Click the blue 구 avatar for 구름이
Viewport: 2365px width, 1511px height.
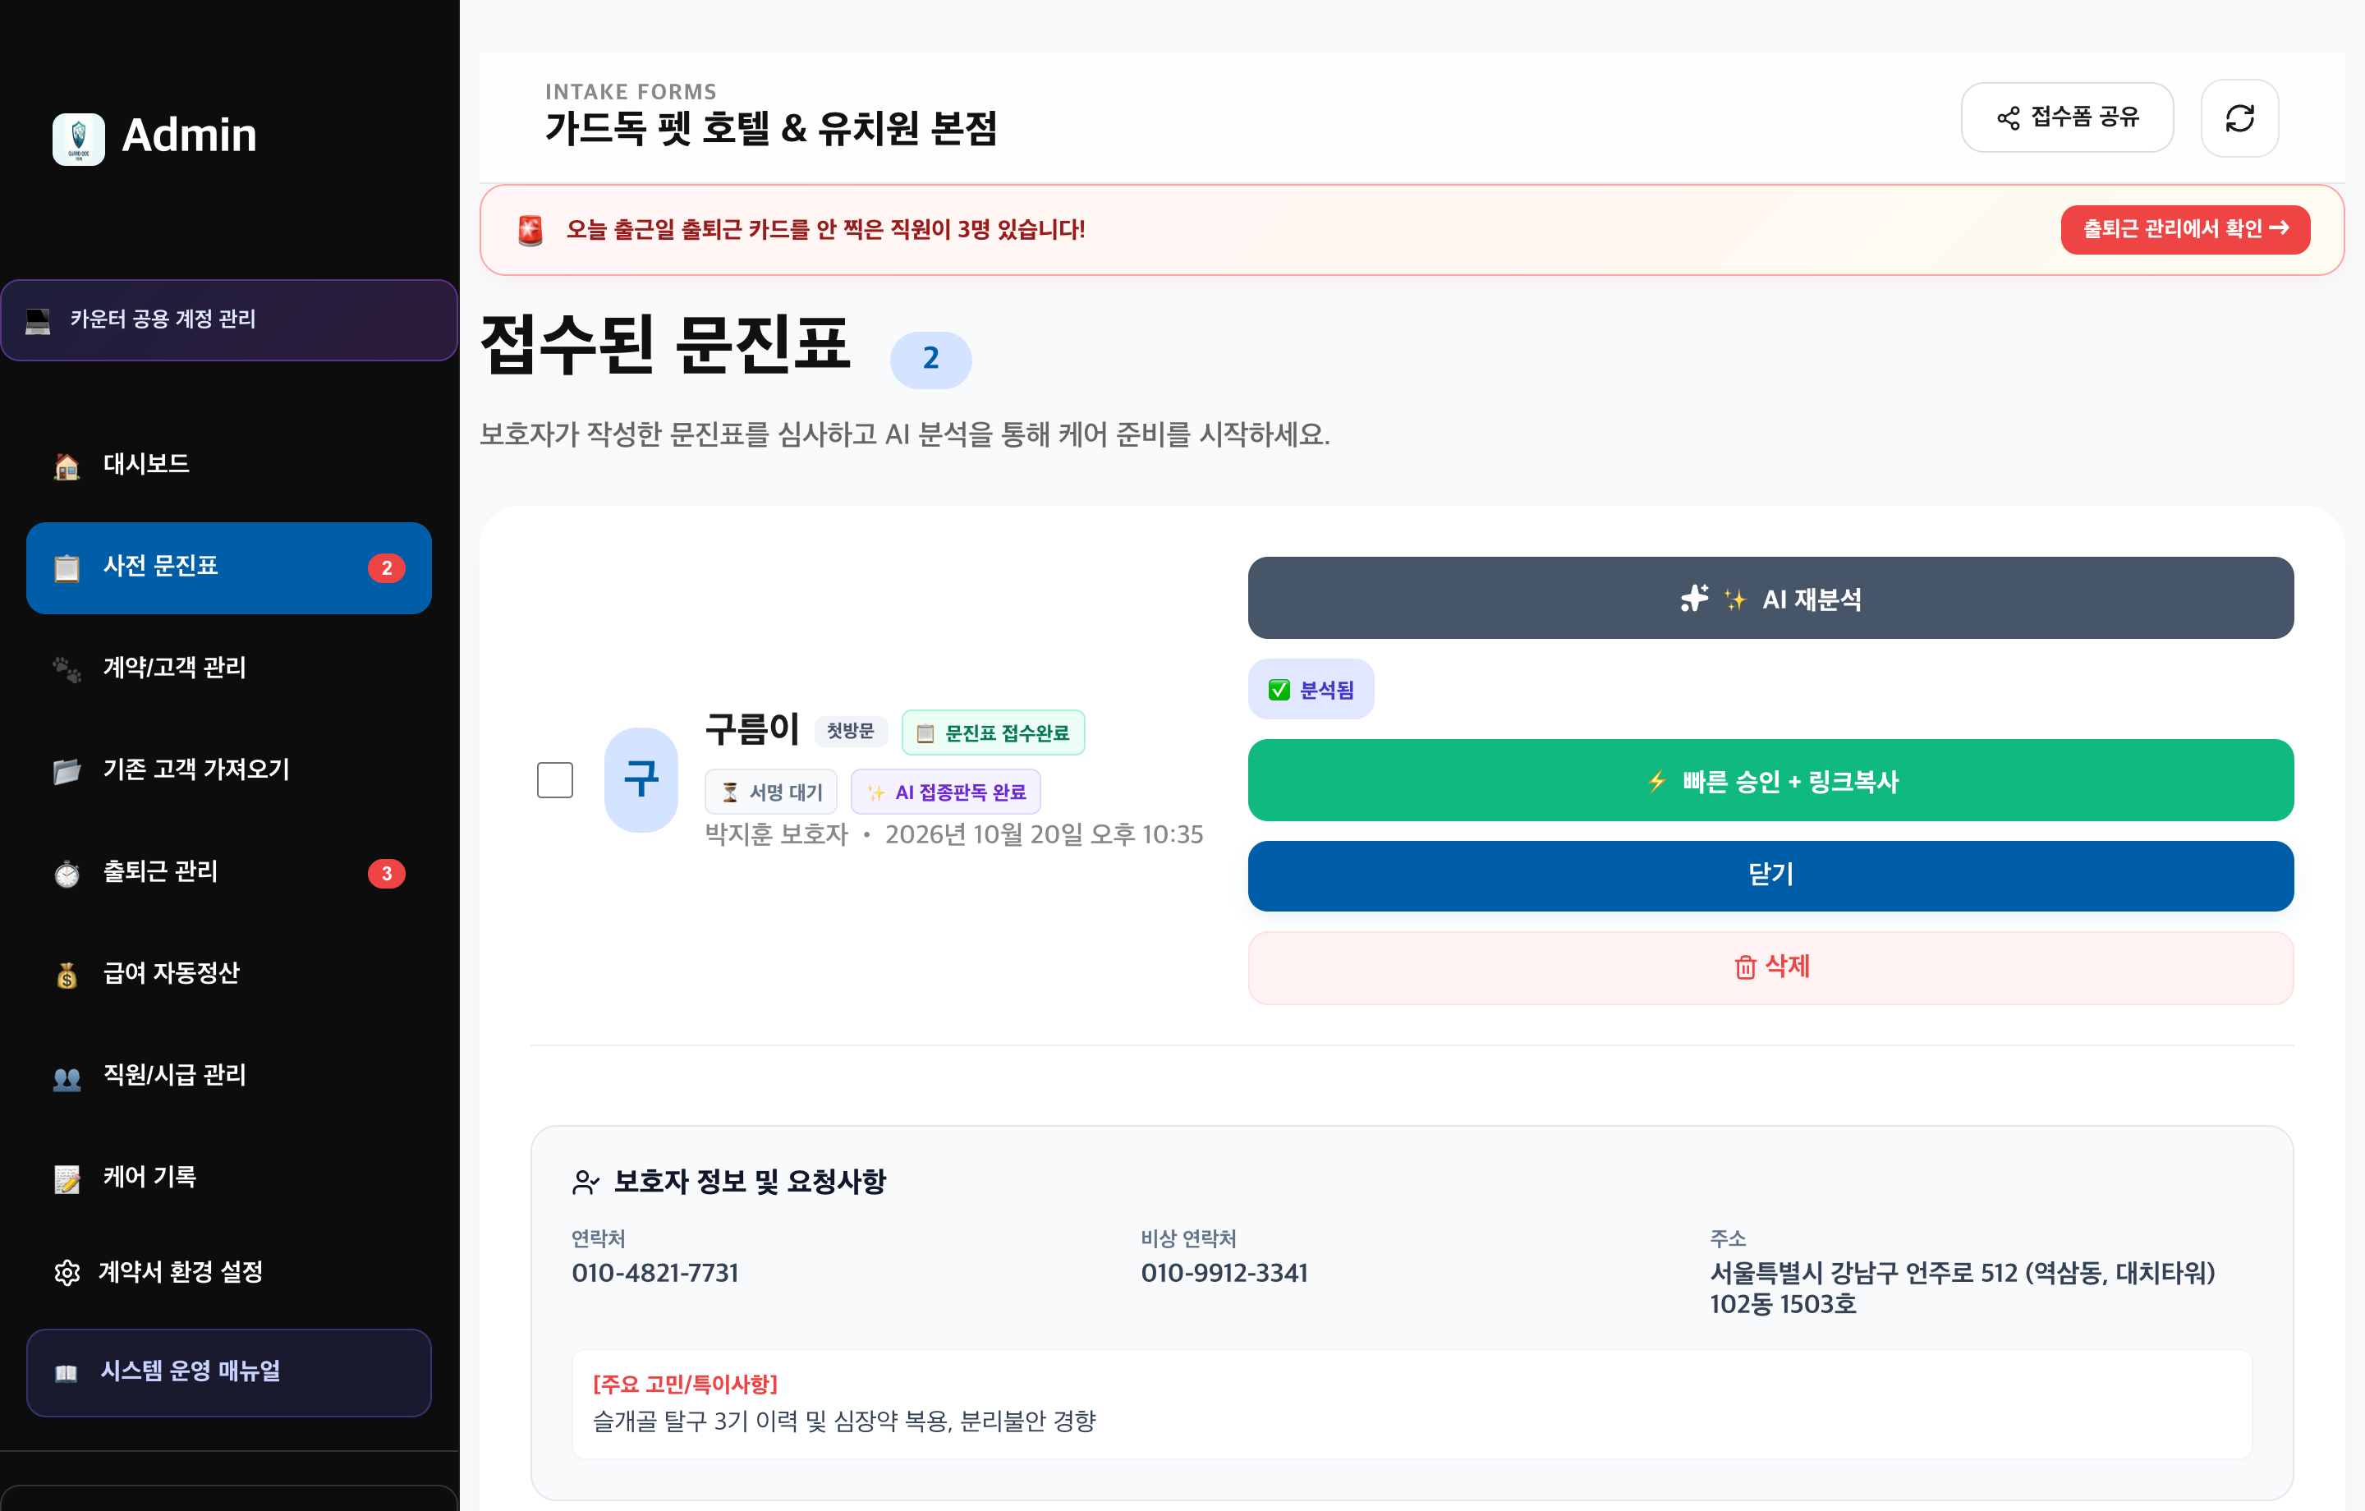point(641,779)
